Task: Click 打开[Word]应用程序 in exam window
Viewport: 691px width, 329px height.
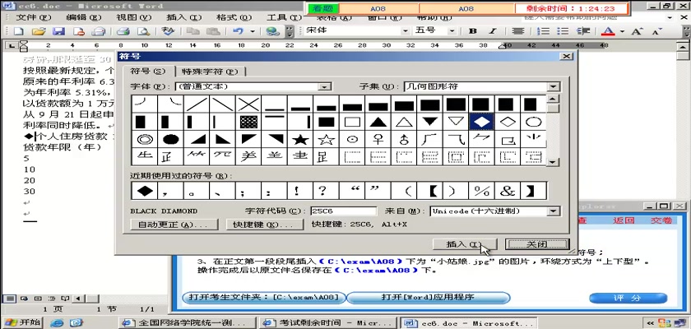Action: coord(428,297)
